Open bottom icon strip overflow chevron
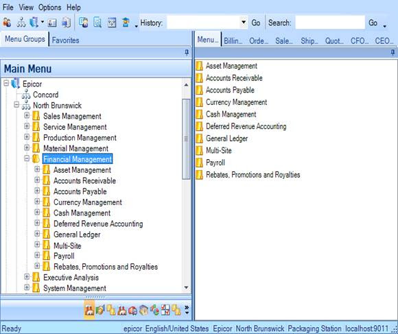 [187, 310]
